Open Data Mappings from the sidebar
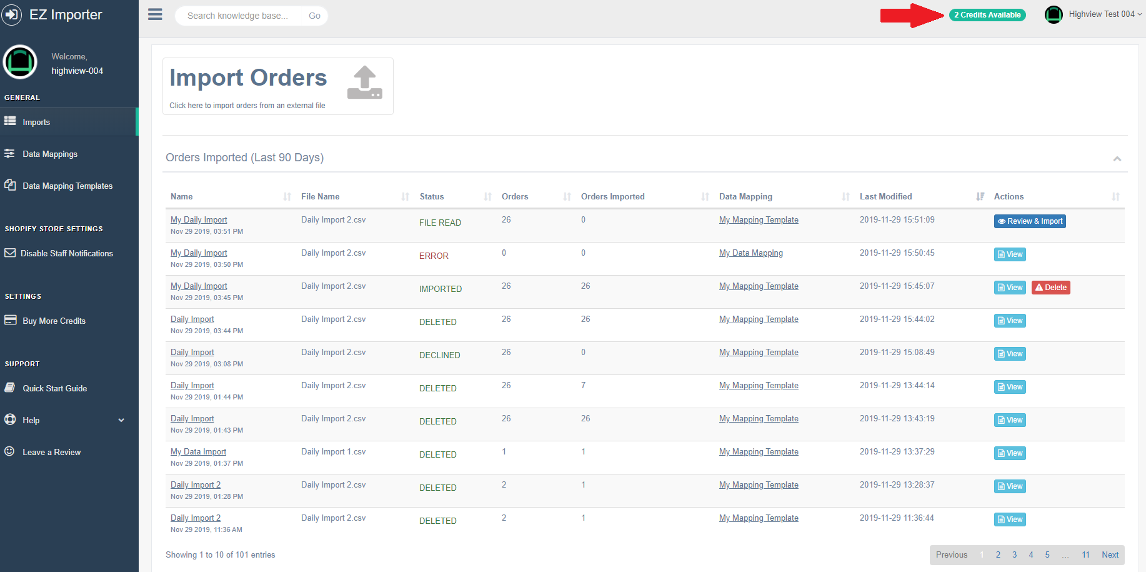Image resolution: width=1146 pixels, height=572 pixels. (50, 154)
